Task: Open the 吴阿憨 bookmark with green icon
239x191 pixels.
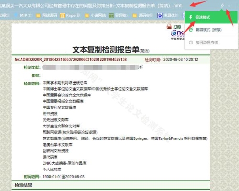Action: [x=119, y=15]
